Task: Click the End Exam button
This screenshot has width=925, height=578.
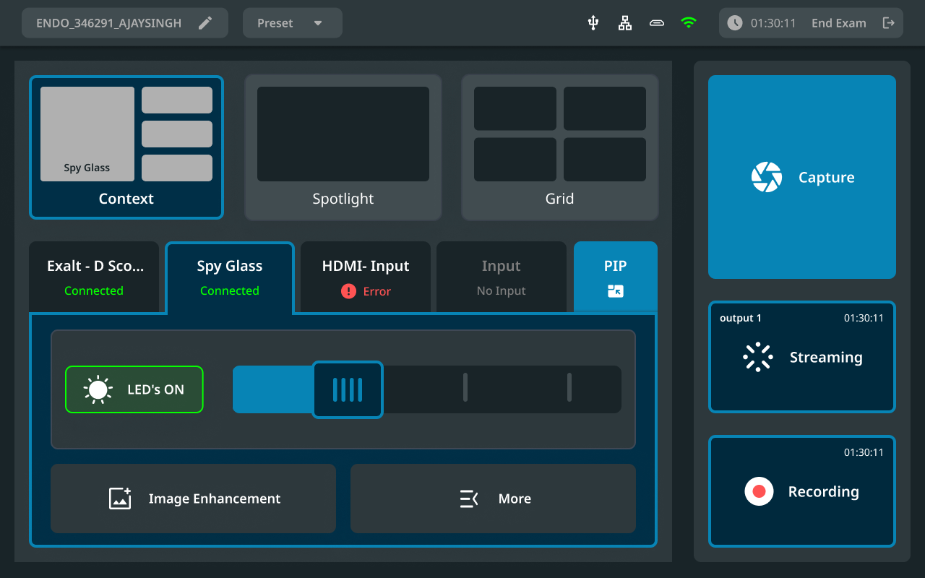Action: (838, 23)
